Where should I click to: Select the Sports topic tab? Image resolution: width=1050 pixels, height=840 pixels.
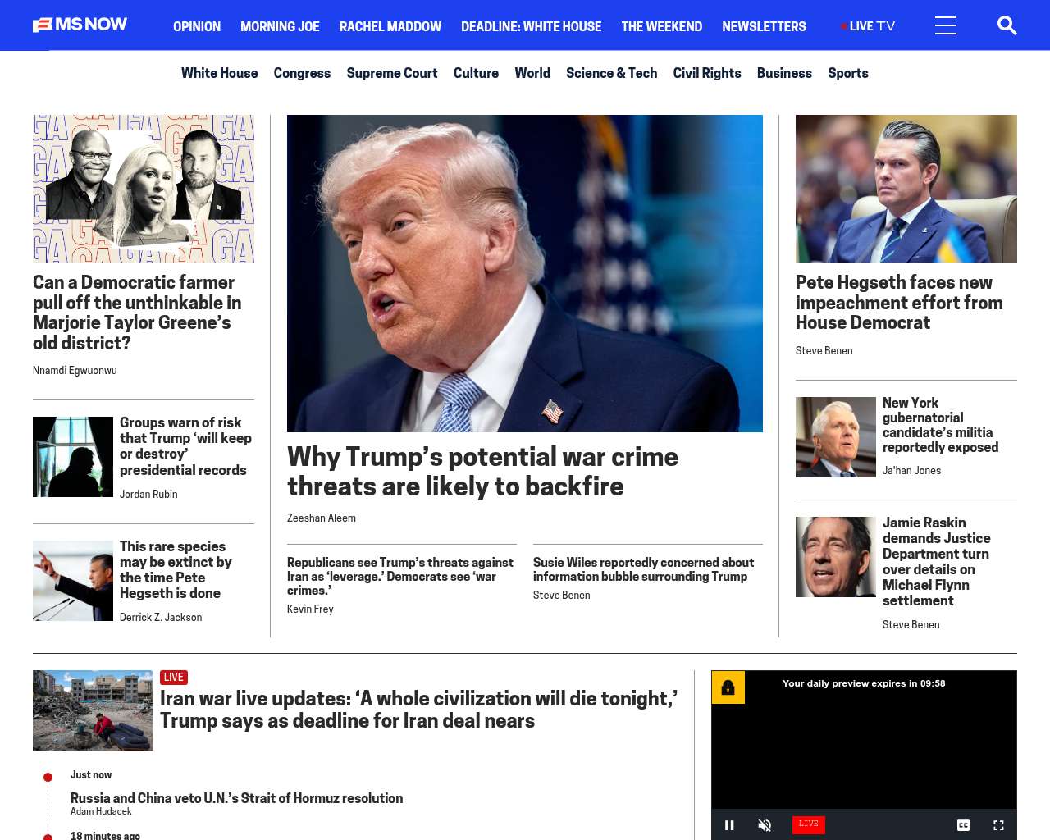point(847,73)
